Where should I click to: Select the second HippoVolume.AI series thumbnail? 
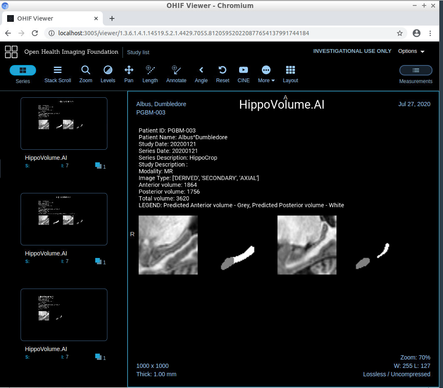(64, 219)
